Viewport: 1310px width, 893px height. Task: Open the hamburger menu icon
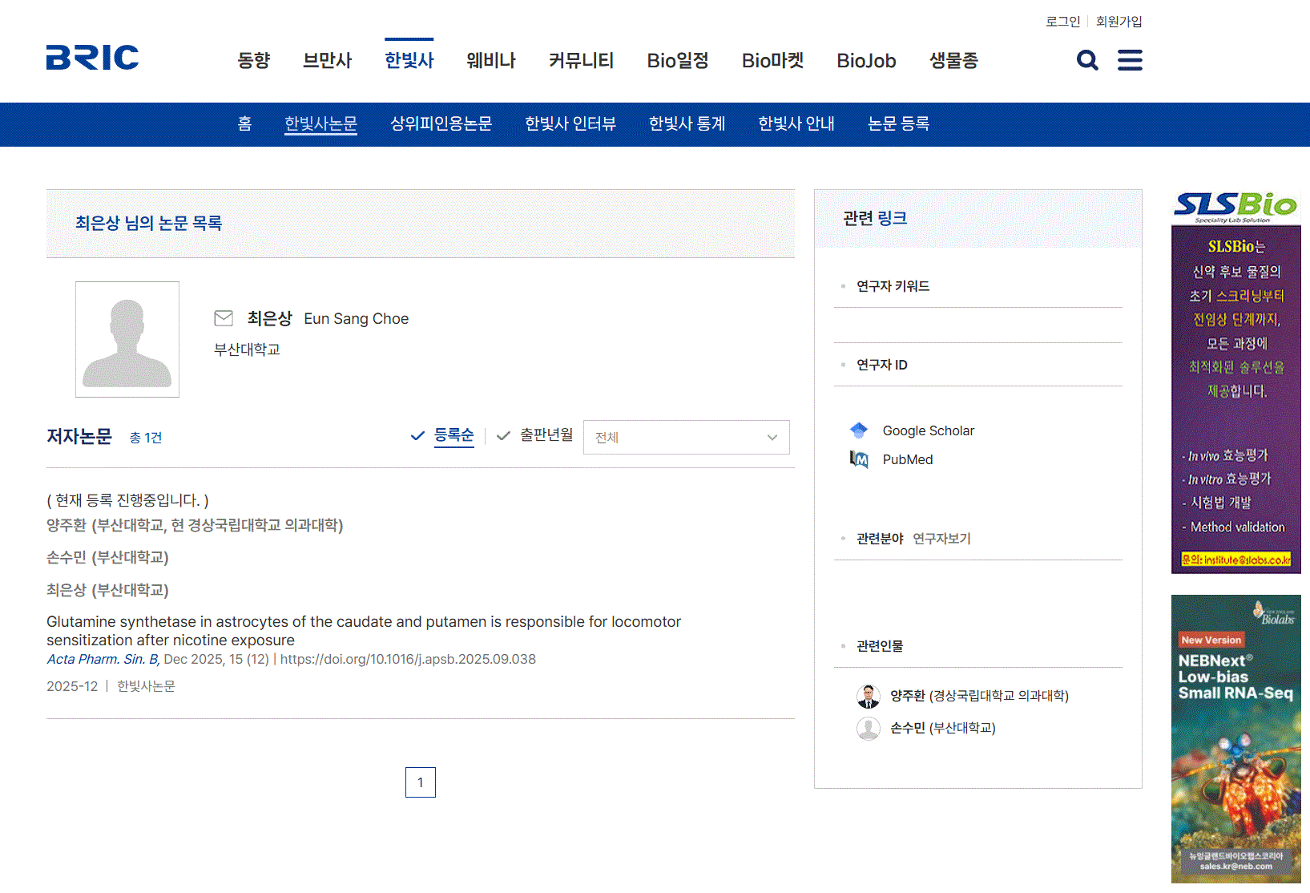click(1130, 60)
